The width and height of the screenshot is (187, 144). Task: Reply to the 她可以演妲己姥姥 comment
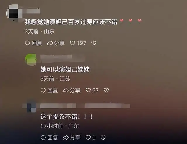coord(49,90)
